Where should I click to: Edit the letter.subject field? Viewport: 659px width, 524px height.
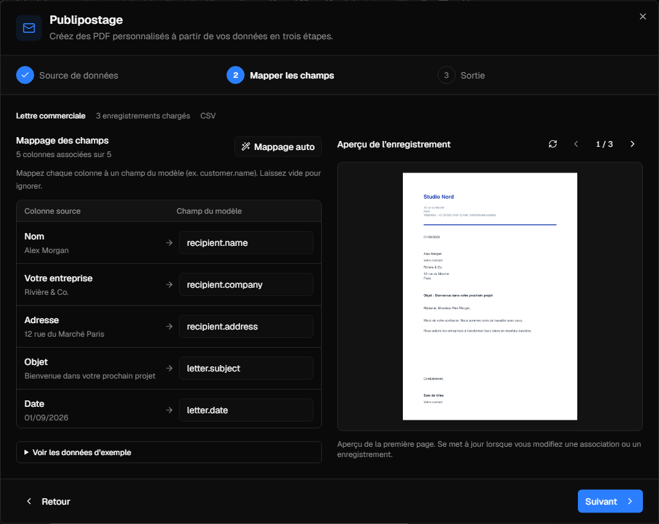coord(246,368)
